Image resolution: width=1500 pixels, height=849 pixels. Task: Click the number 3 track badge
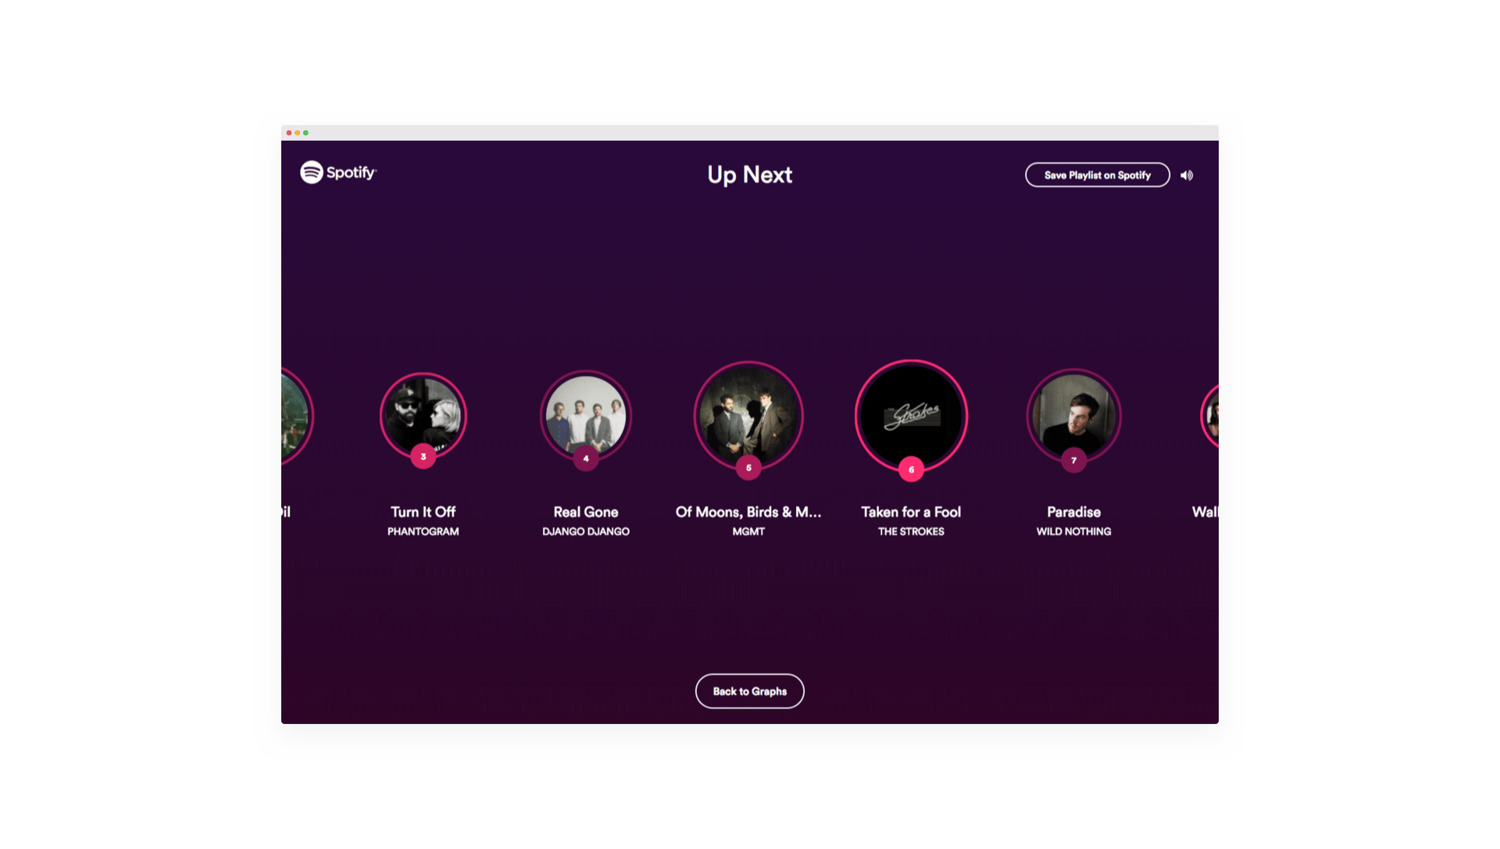423,457
